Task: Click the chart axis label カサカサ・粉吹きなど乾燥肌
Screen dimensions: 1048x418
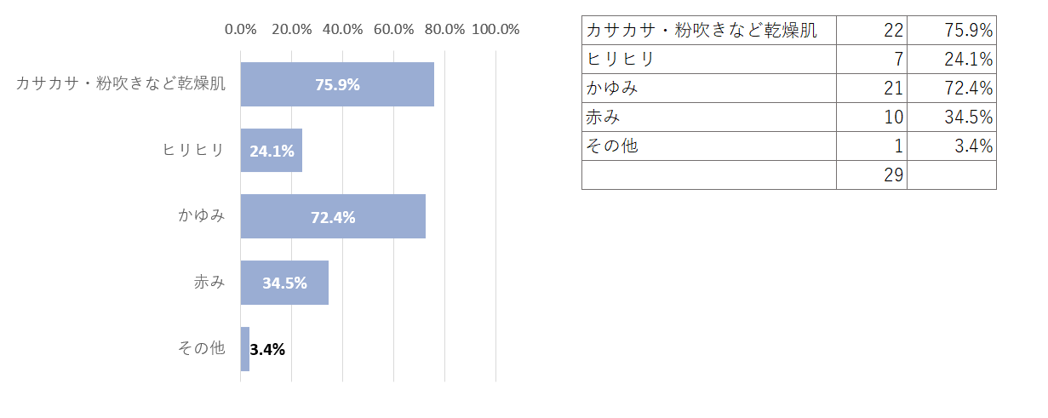Action: [x=121, y=84]
